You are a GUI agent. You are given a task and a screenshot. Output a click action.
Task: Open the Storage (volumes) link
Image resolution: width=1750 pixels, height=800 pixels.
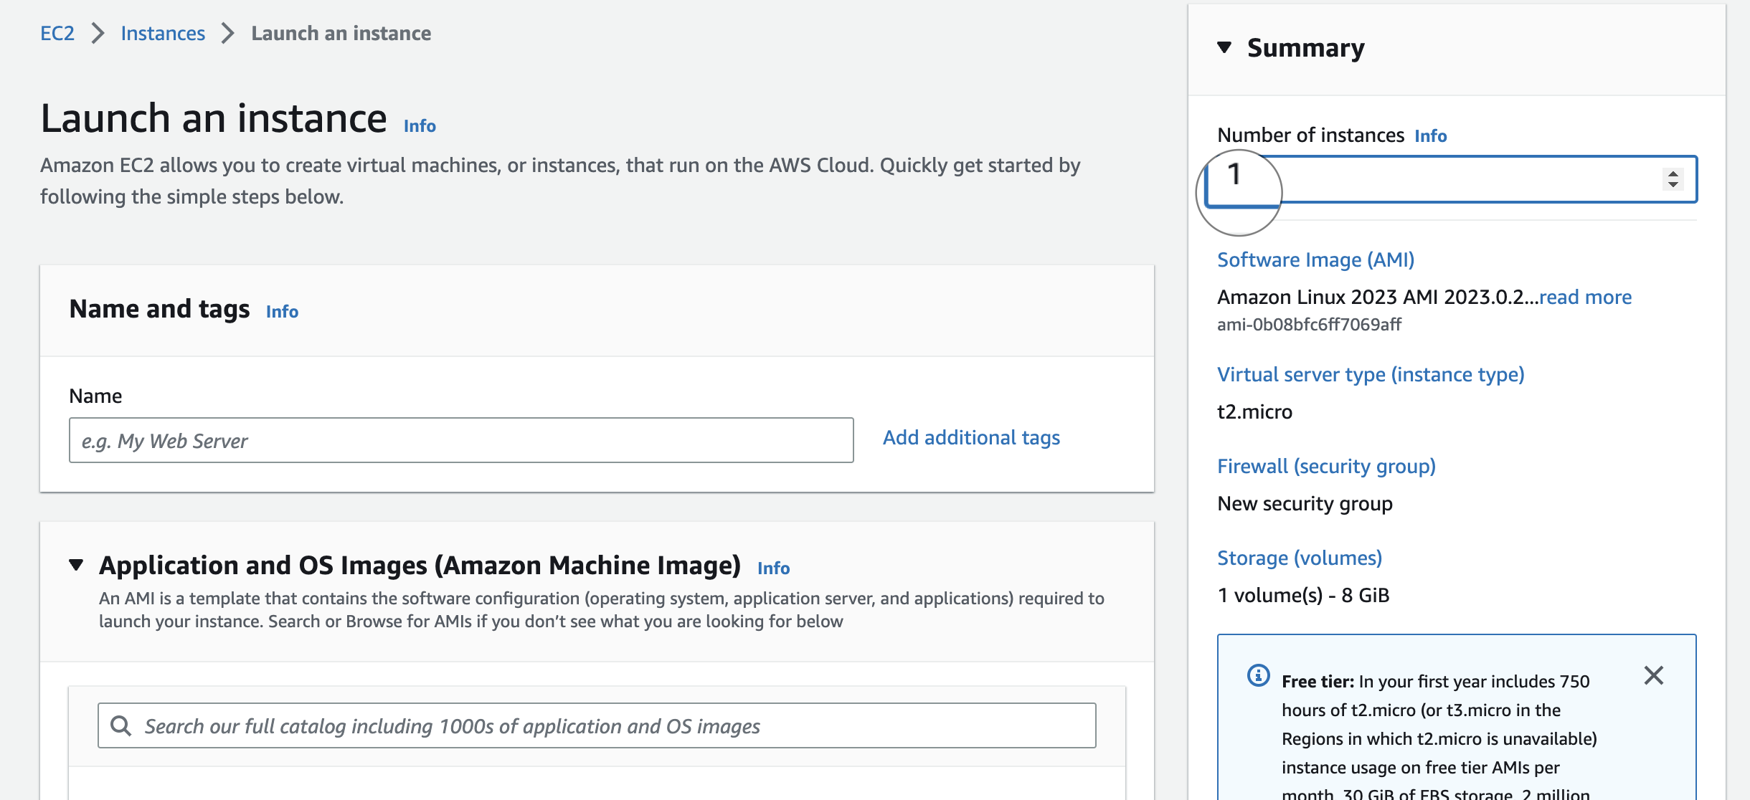tap(1300, 558)
